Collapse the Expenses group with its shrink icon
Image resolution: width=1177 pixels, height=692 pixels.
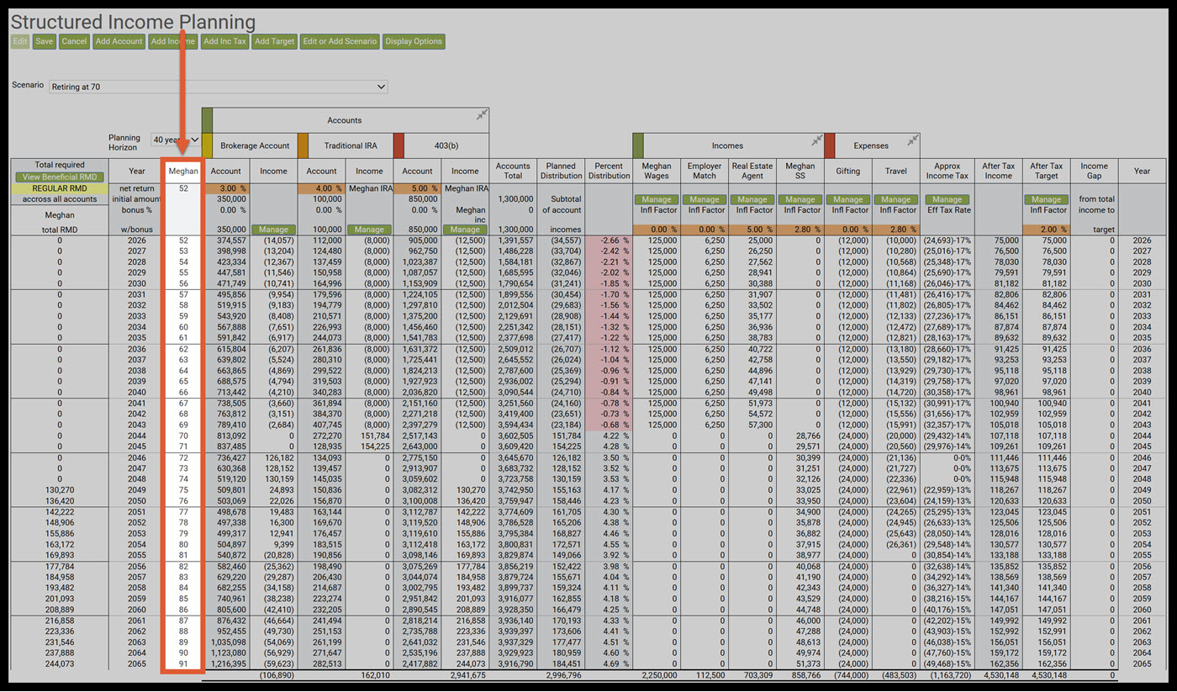[x=913, y=140]
